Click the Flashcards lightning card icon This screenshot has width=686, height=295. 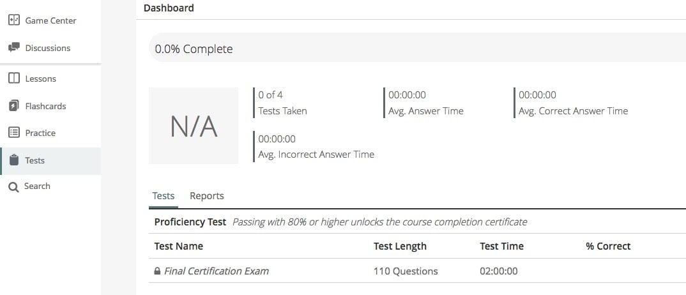14,106
